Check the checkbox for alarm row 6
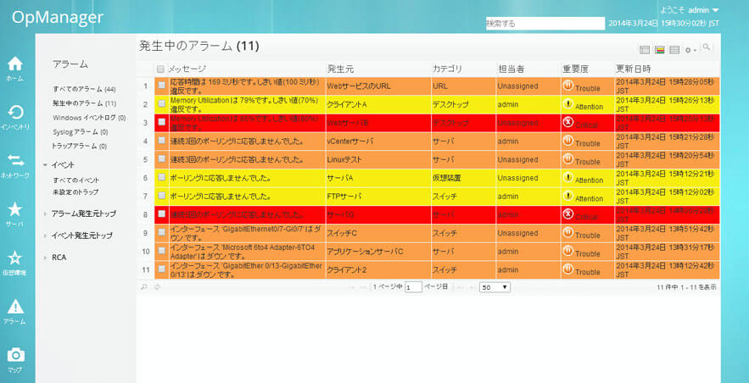This screenshot has width=749, height=383. click(161, 176)
